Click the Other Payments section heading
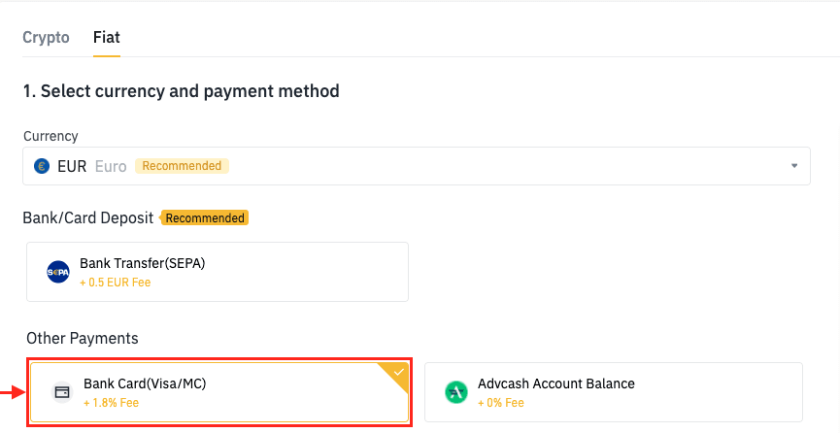Viewport: 840px width, 433px height. click(83, 338)
